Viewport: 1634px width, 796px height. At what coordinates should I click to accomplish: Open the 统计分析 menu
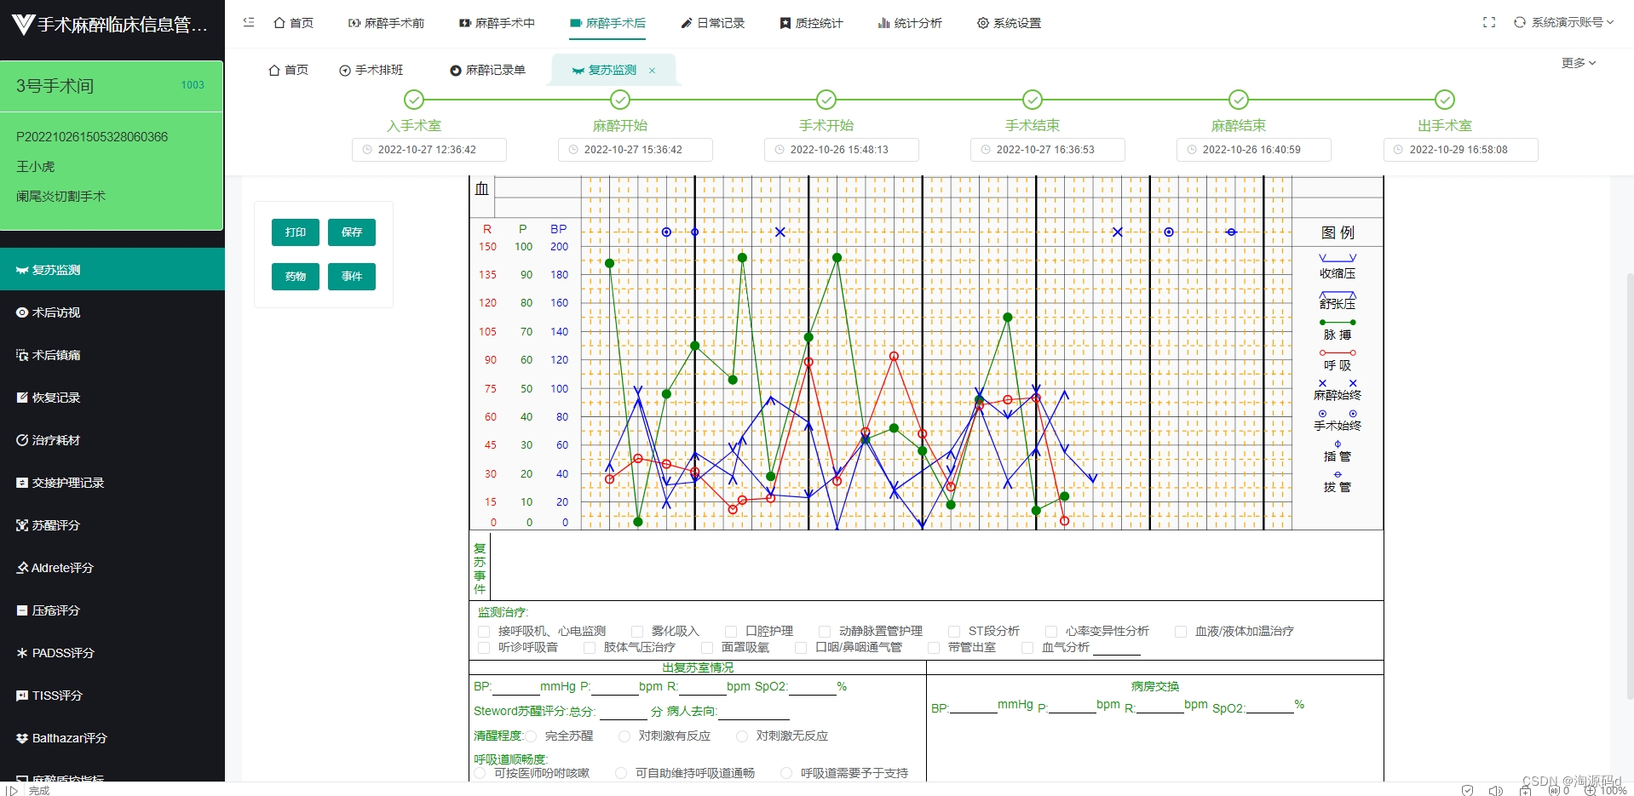pos(910,23)
